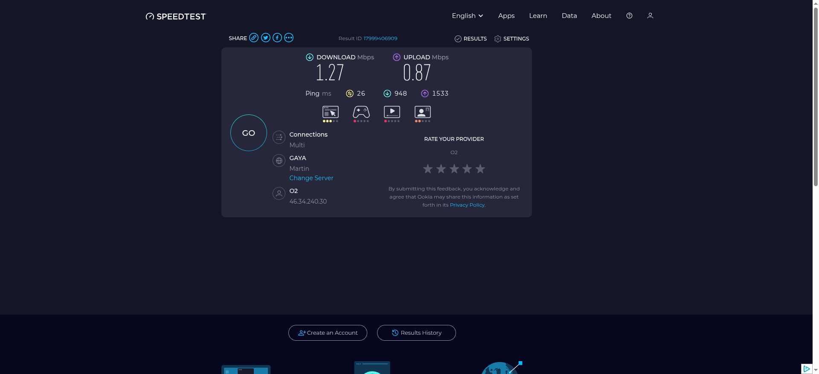Click the upload arrow icon
Image resolution: width=819 pixels, height=374 pixels.
click(397, 57)
